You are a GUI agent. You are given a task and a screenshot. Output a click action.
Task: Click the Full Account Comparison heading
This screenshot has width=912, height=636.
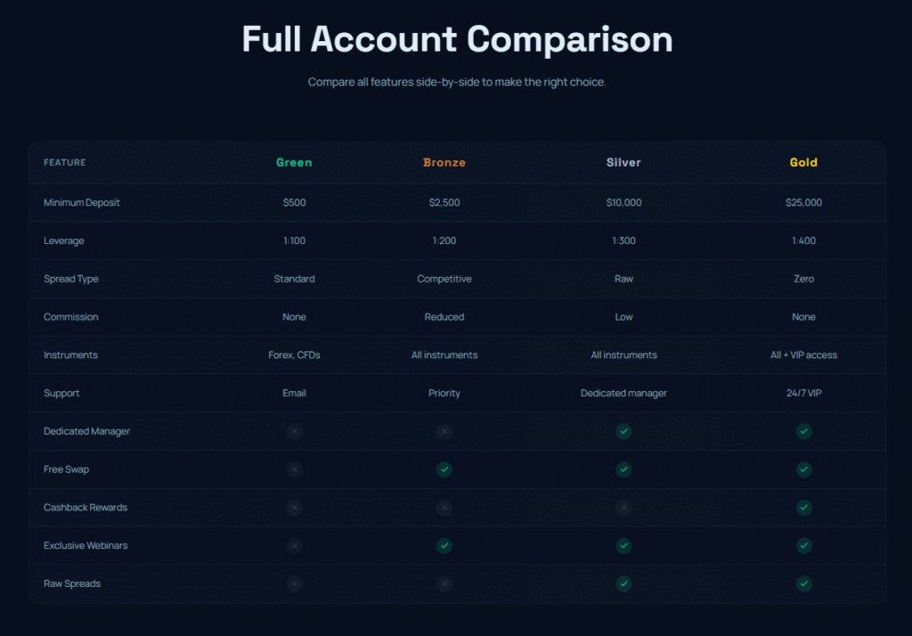[457, 39]
